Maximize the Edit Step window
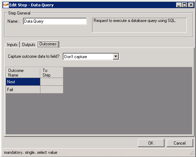Viewport: 196px width, 157px height. [x=185, y=5]
